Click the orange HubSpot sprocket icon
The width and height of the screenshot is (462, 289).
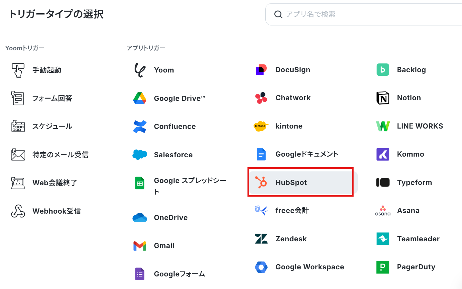[261, 182]
